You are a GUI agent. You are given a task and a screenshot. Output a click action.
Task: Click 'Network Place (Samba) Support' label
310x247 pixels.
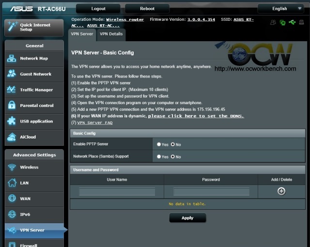pos(101,156)
